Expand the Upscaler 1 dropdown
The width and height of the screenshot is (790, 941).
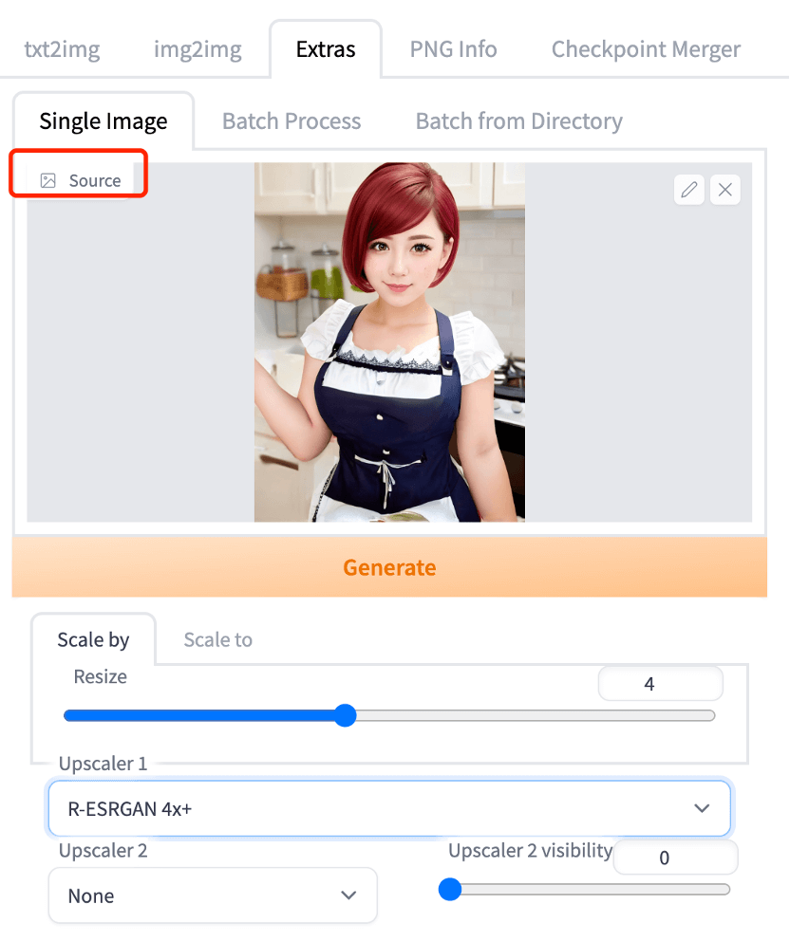click(x=389, y=808)
